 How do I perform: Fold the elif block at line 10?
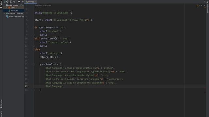click(34, 38)
